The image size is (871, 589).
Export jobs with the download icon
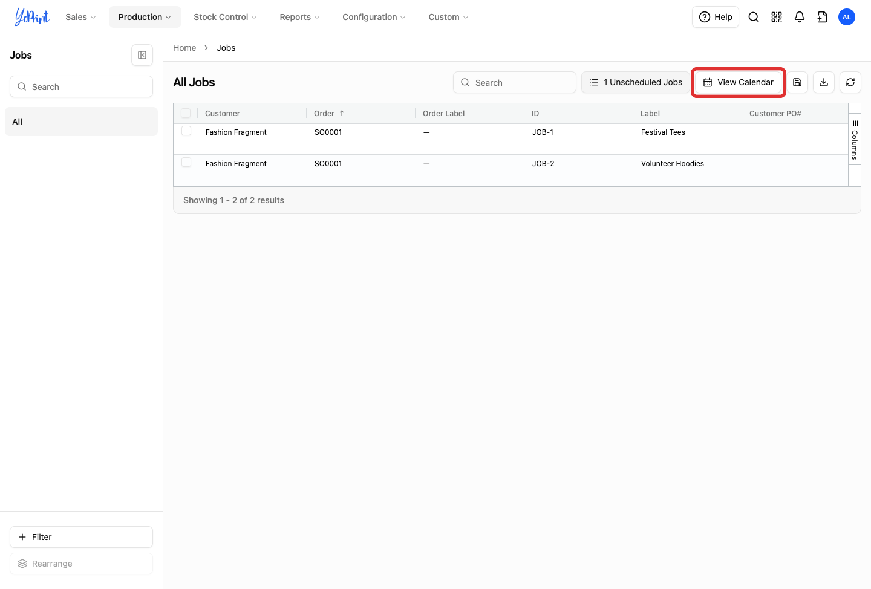(x=824, y=82)
